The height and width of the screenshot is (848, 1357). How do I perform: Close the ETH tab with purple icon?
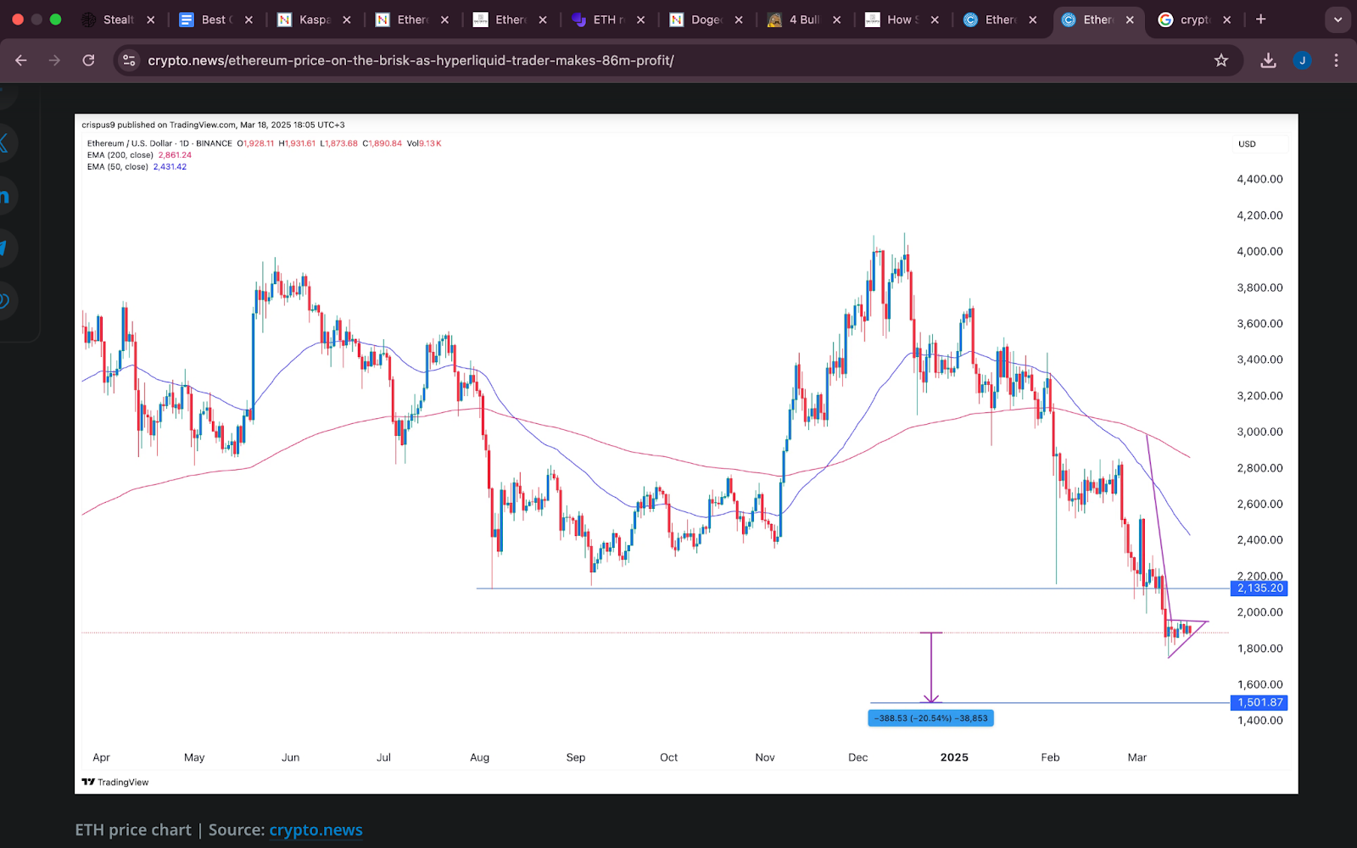tap(640, 20)
